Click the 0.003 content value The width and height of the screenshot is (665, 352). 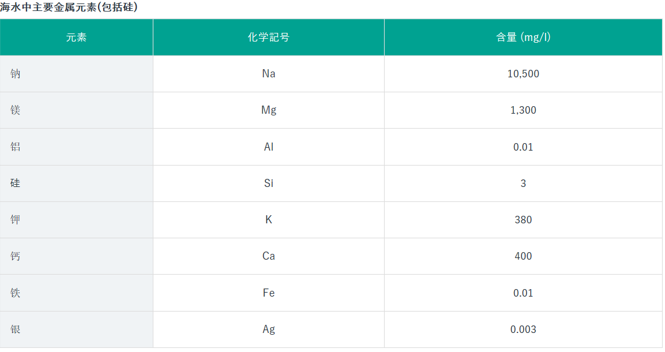click(x=523, y=329)
